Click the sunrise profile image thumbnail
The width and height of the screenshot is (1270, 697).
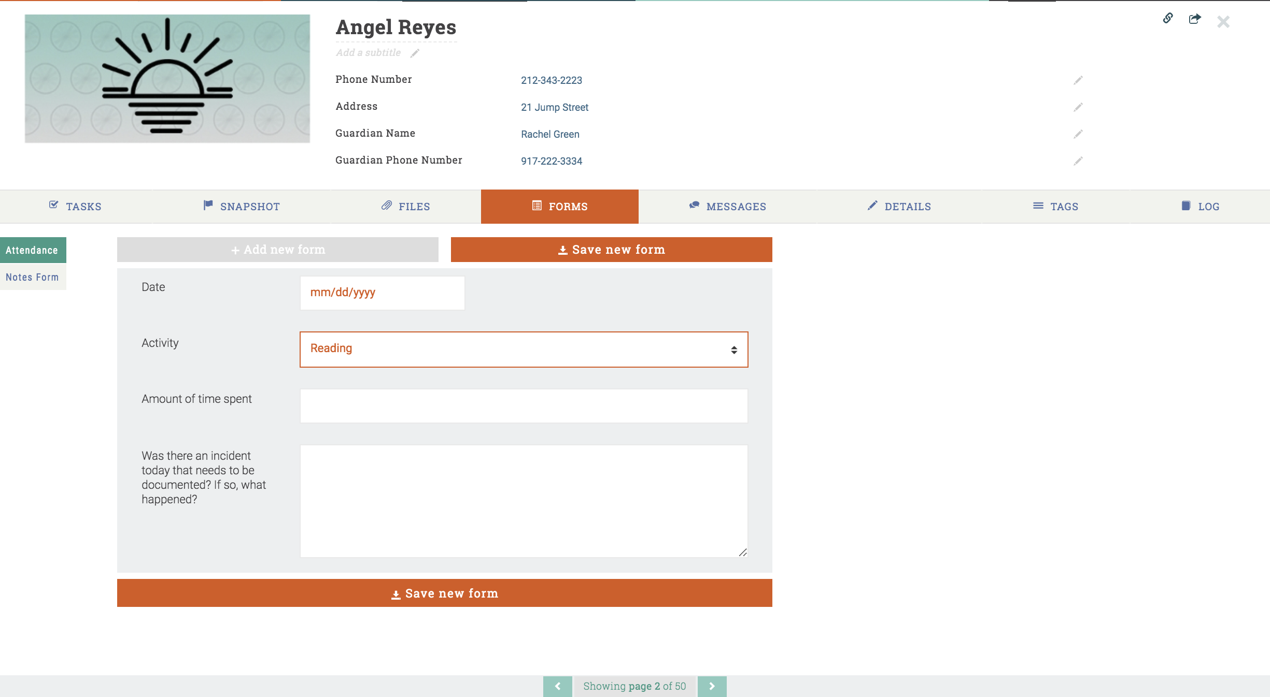(x=167, y=79)
